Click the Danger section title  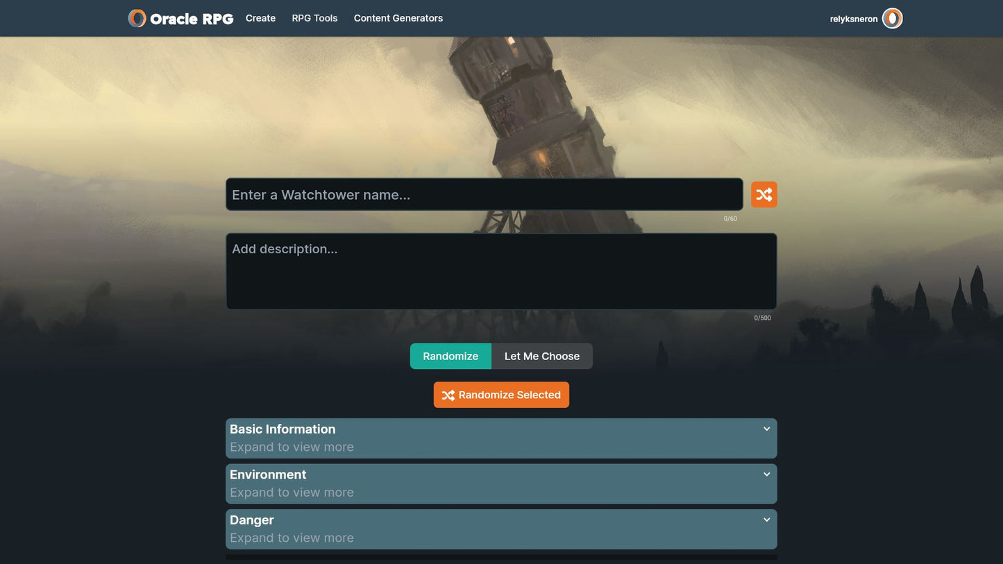click(252, 520)
